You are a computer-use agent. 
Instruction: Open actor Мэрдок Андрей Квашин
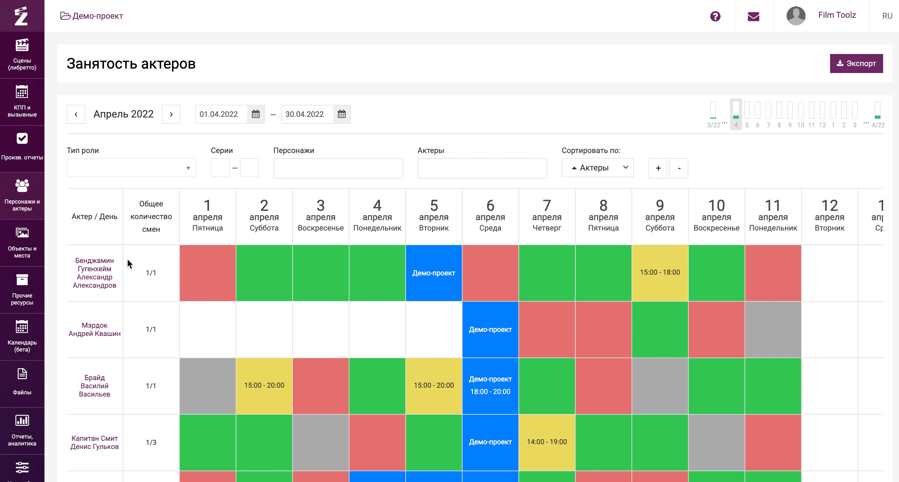(x=95, y=329)
